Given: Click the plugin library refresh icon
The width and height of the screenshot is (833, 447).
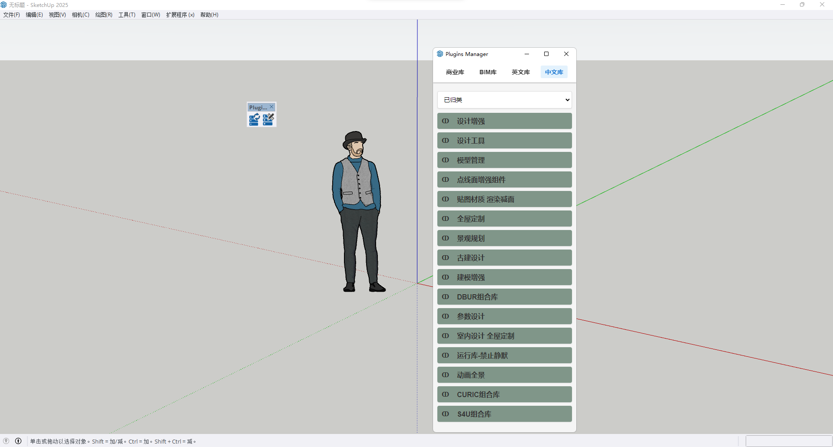Looking at the screenshot, I should 254,119.
